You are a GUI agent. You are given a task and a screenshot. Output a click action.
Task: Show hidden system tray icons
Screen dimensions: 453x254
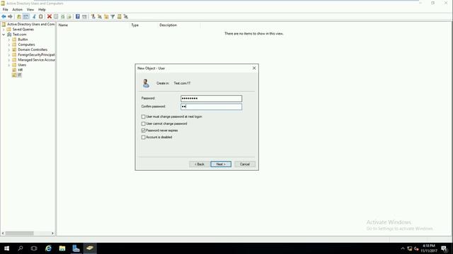[x=403, y=248]
